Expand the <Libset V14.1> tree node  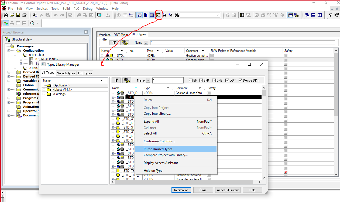point(44,90)
